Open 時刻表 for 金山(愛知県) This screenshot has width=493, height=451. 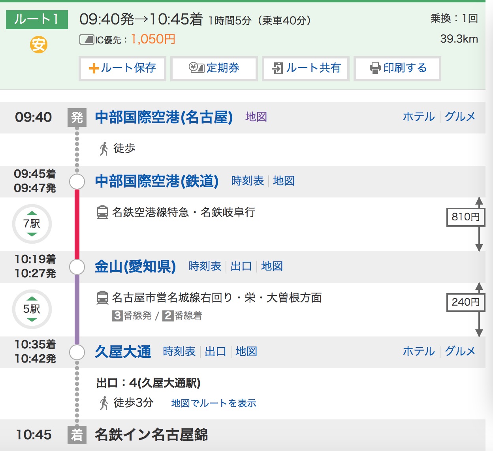(x=205, y=266)
